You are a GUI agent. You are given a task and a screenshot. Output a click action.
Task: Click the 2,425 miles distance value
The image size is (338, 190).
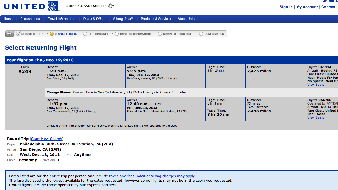259,71
